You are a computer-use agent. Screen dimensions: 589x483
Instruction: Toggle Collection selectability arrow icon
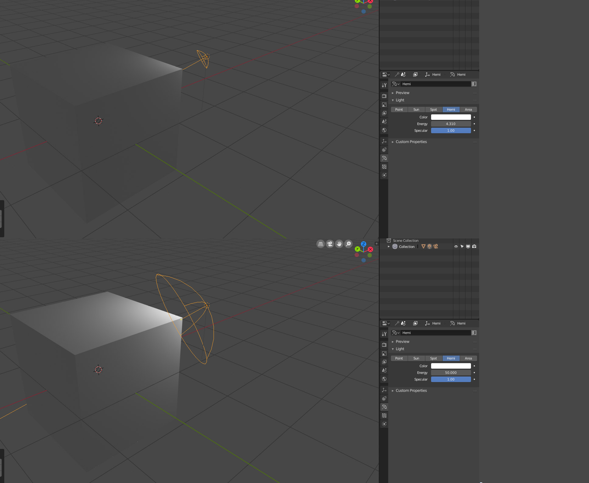[462, 247]
